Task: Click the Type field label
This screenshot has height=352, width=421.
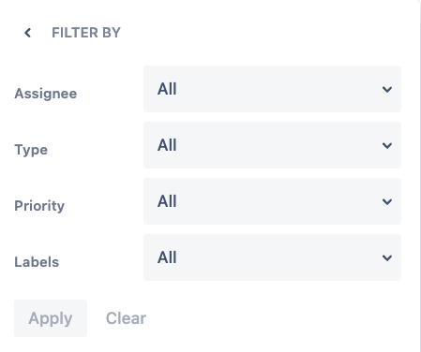Action: (31, 150)
